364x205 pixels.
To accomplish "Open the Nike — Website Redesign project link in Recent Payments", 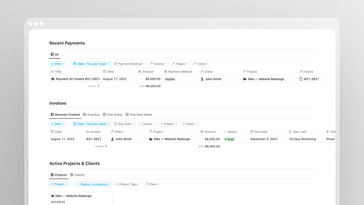I will [x=266, y=79].
